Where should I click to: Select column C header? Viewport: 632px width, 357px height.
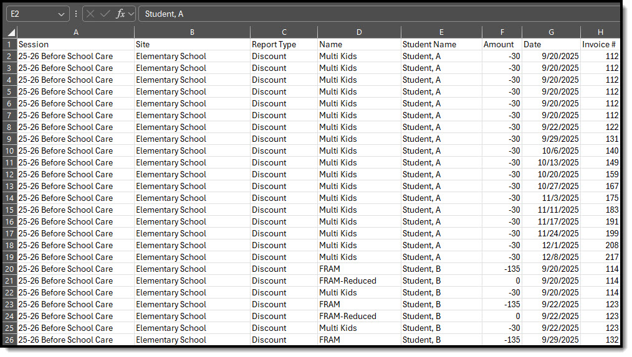click(x=284, y=32)
